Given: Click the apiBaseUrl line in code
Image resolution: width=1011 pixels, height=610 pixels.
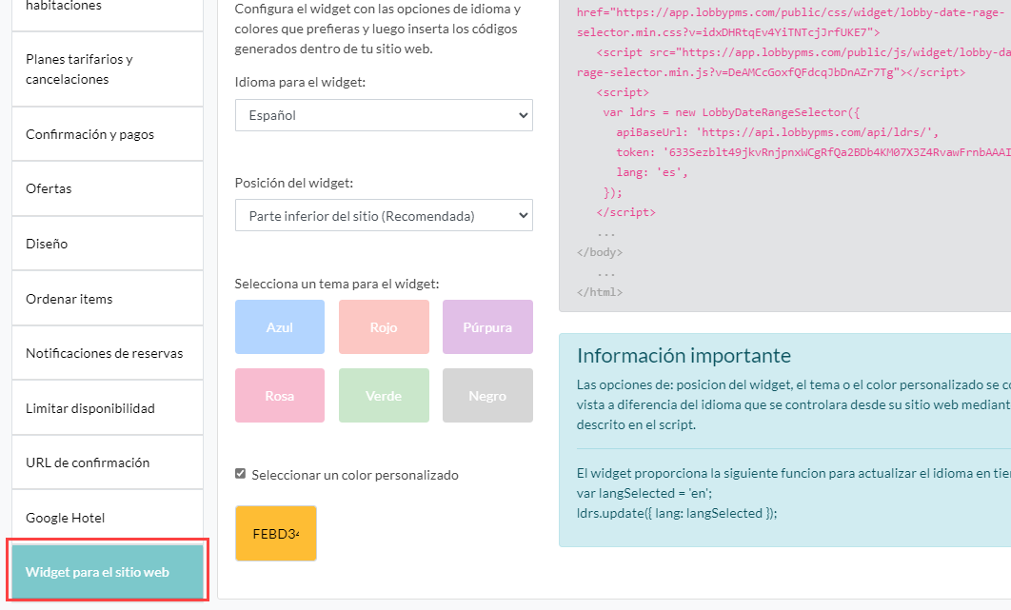Looking at the screenshot, I should (777, 132).
